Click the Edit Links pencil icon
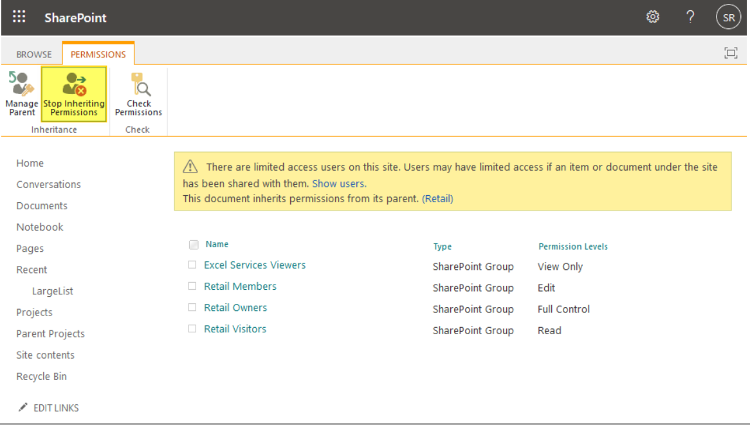 coord(23,407)
